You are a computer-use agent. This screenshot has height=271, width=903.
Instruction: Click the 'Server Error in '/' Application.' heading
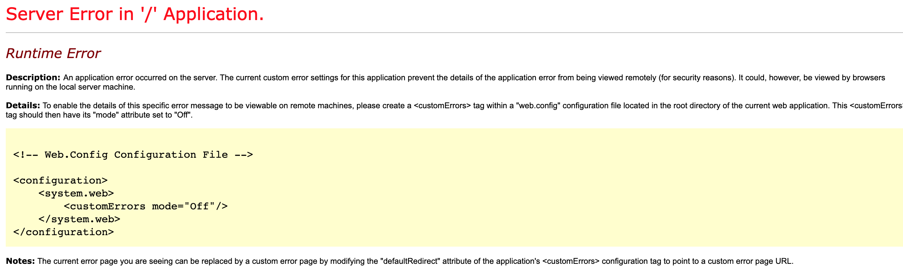[x=135, y=14]
